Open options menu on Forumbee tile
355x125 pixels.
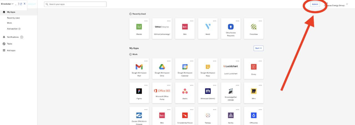click(x=260, y=21)
